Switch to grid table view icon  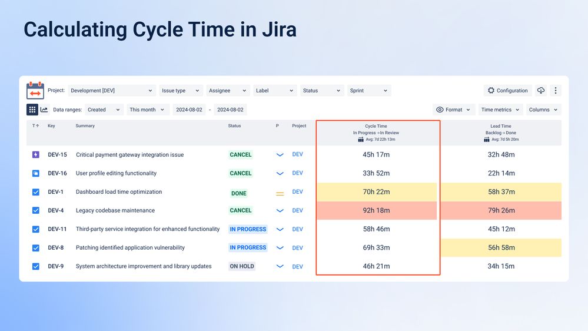pyautogui.click(x=32, y=110)
